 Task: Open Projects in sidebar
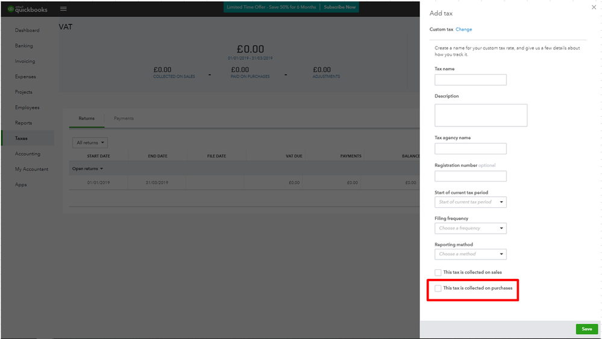tap(24, 92)
